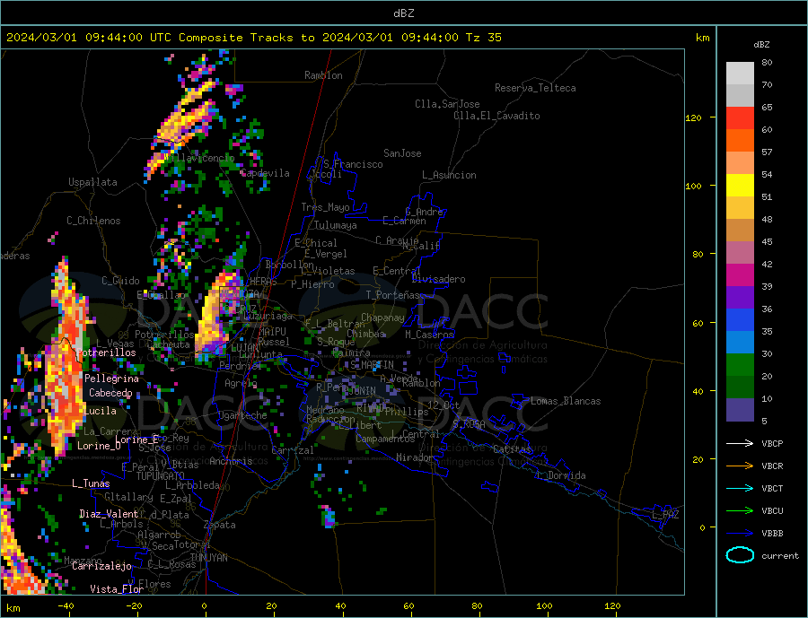Click the red 60-65 dBZ color swatch

pos(740,118)
